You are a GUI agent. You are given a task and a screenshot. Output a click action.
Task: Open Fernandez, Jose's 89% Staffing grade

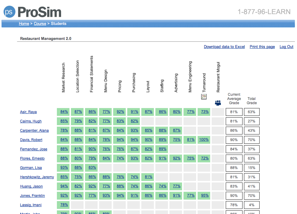(x=163, y=149)
